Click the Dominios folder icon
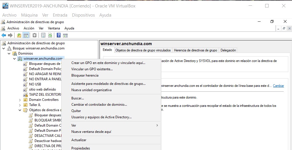 click(15, 54)
